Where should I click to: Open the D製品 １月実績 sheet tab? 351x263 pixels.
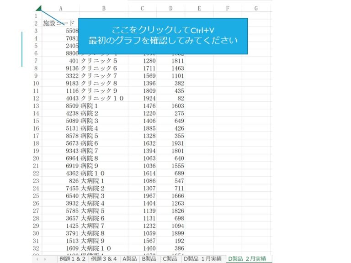[202, 259]
